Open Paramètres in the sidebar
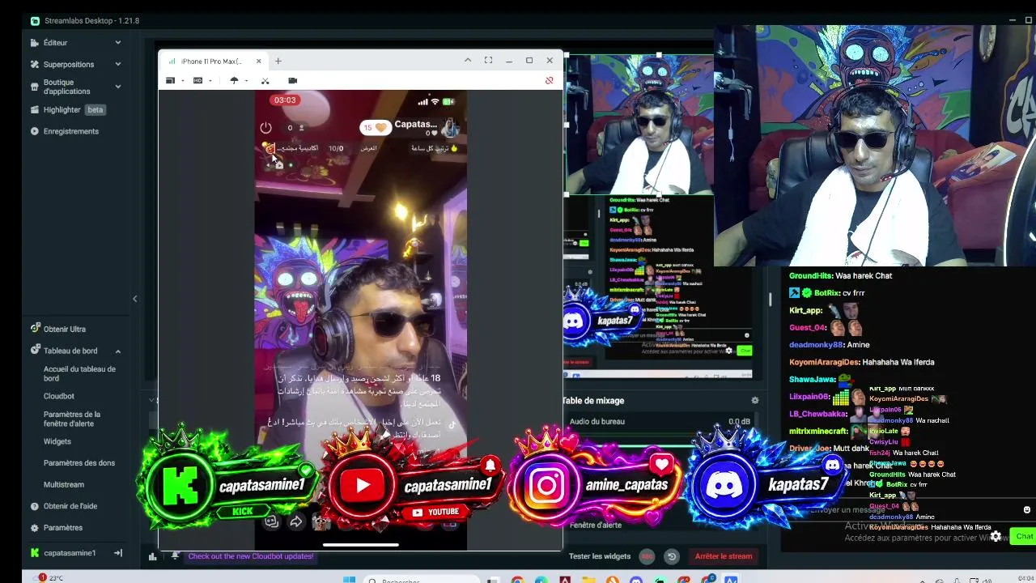Image resolution: width=1036 pixels, height=583 pixels. pyautogui.click(x=63, y=528)
